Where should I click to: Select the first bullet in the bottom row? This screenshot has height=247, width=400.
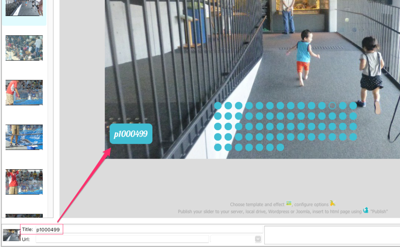click(x=218, y=147)
